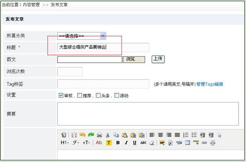Focus the 标题 title input field
Image resolution: width=246 pixels, height=162 pixels.
103,47
